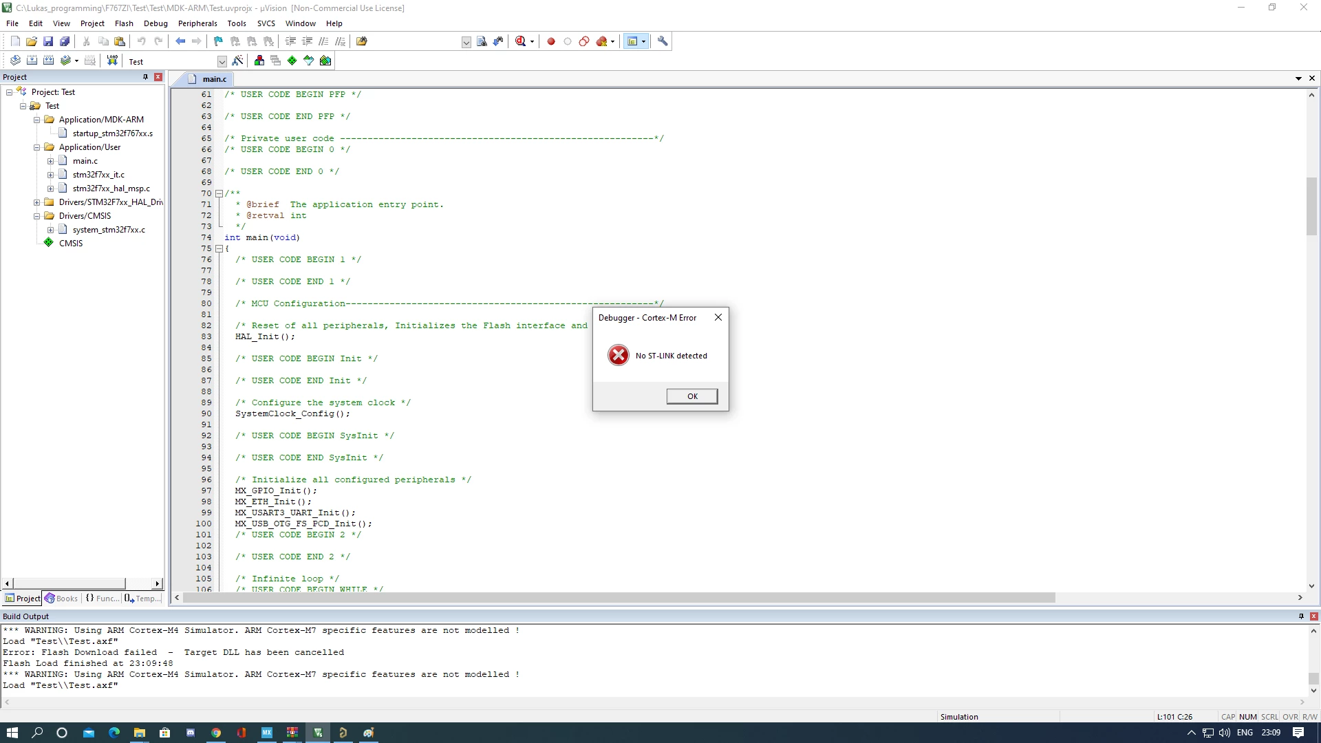Click the Save All icon in the toolbar
1321x743 pixels.
(65, 41)
